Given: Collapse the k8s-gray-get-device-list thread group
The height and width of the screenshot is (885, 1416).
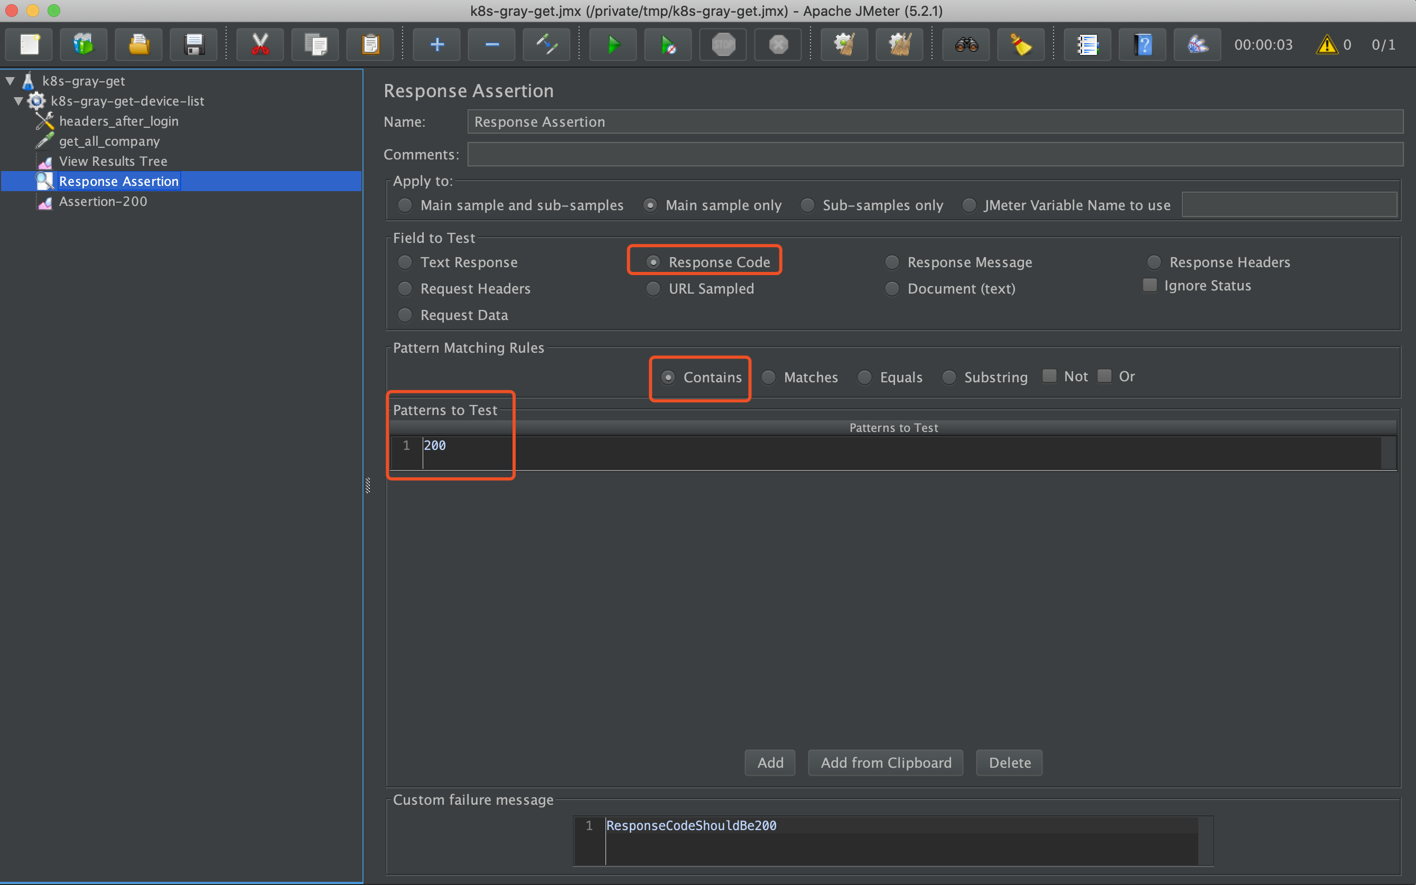Looking at the screenshot, I should pos(18,101).
